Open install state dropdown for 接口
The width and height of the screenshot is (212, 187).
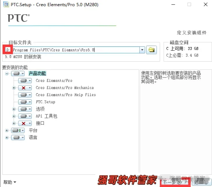click(x=30, y=123)
